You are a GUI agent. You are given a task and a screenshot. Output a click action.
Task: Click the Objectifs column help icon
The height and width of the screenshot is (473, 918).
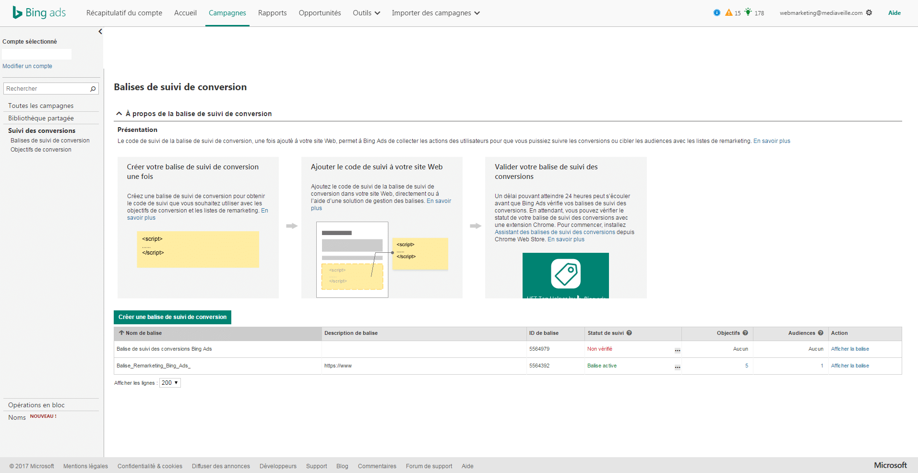[745, 333]
